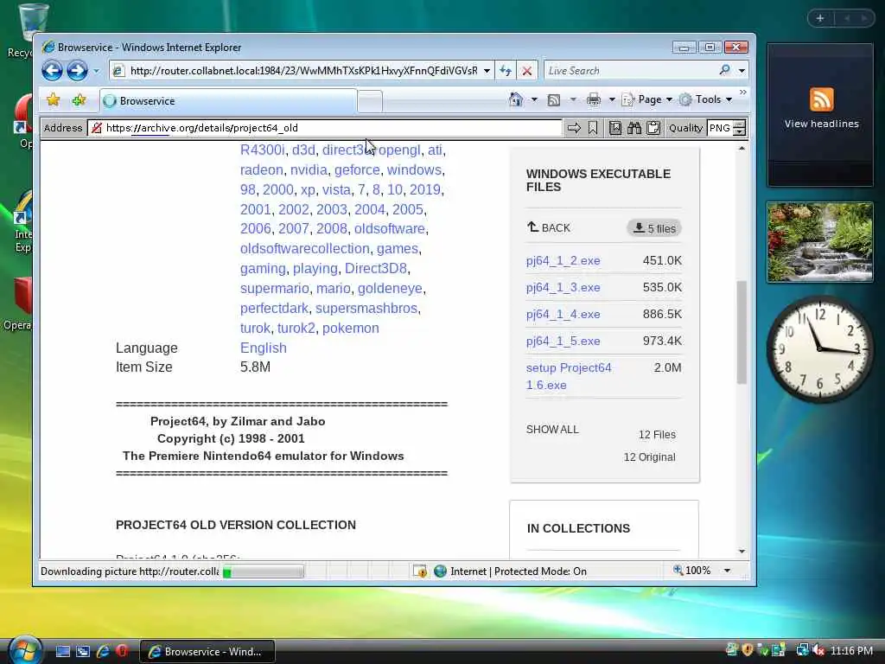Expand the Feeds dropdown arrow
Image resolution: width=885 pixels, height=664 pixels.
(x=573, y=100)
